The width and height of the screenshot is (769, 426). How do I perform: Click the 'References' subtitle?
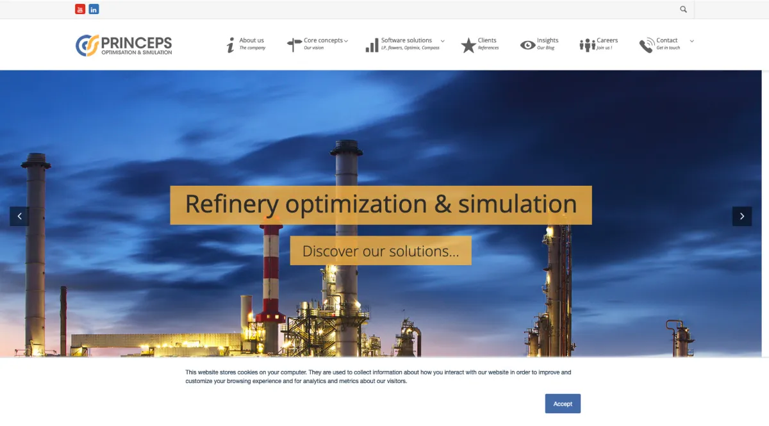488,48
